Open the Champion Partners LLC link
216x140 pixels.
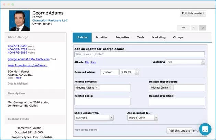click(50, 20)
